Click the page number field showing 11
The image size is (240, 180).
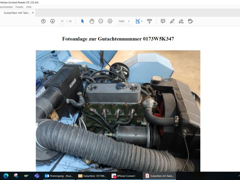(62, 21)
